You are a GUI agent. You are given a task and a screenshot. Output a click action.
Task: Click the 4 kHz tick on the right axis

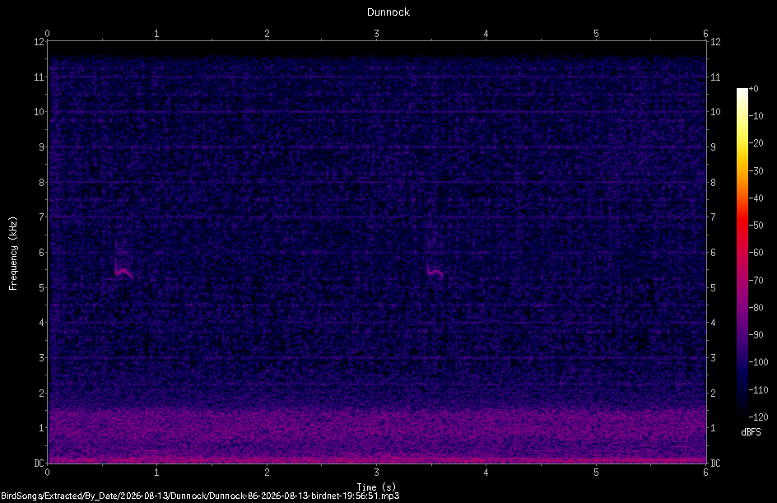[x=714, y=323]
